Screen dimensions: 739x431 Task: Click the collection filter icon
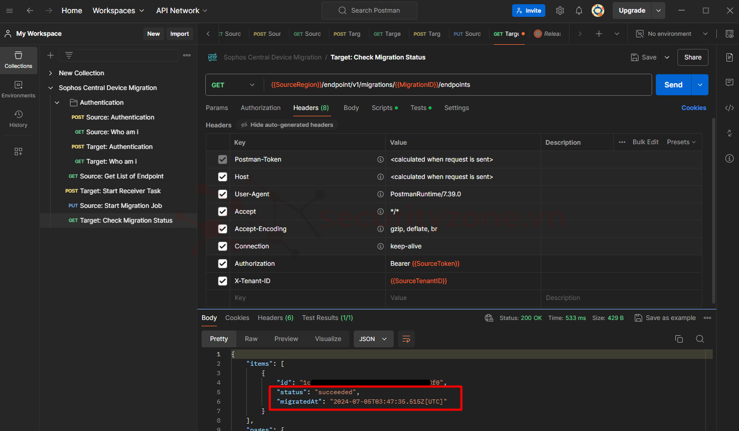click(x=69, y=55)
